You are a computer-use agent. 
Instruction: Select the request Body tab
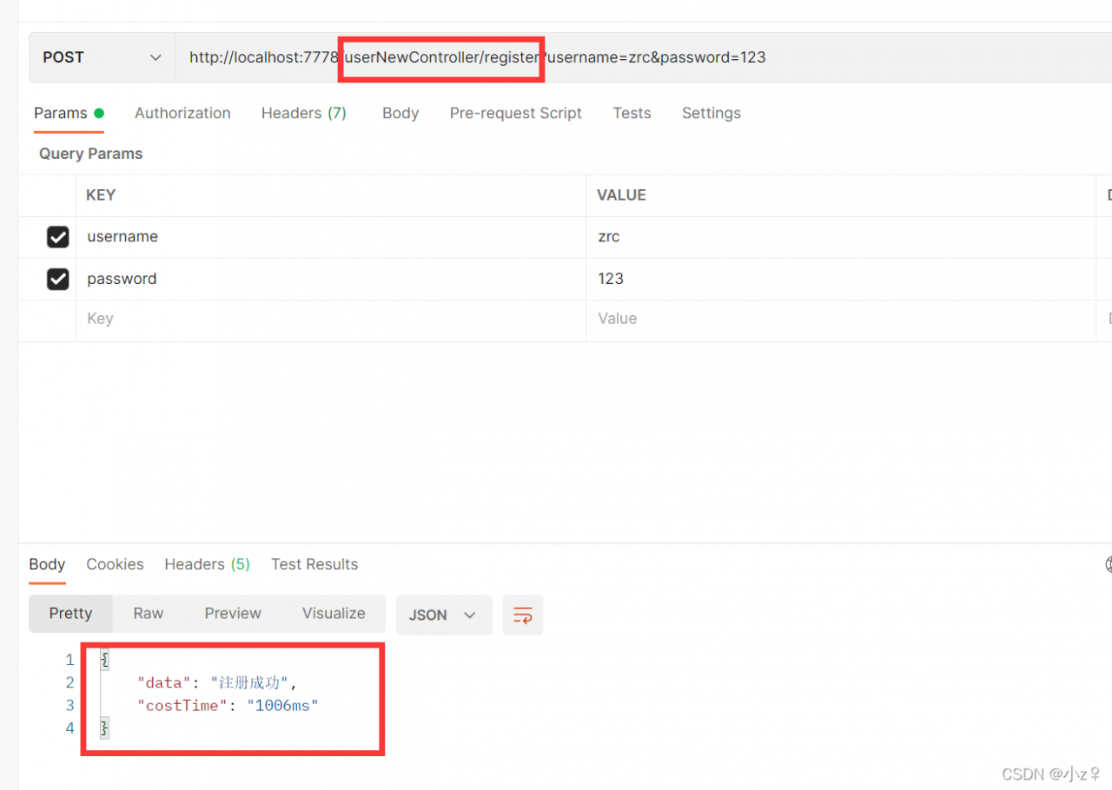pos(400,113)
